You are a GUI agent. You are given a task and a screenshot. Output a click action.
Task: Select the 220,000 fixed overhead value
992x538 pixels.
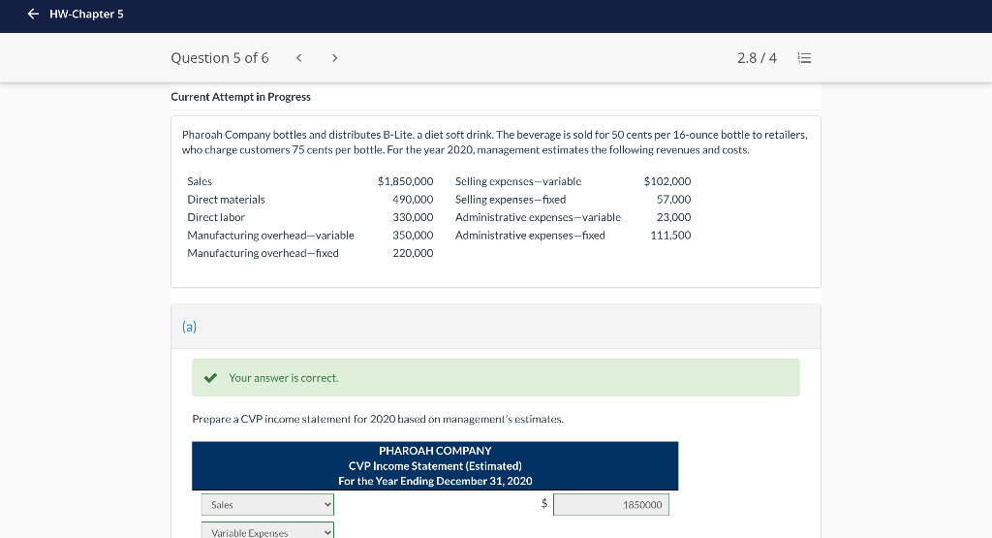[x=413, y=253]
